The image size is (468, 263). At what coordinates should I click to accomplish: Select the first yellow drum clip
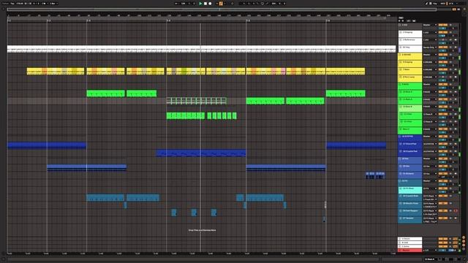coord(56,72)
